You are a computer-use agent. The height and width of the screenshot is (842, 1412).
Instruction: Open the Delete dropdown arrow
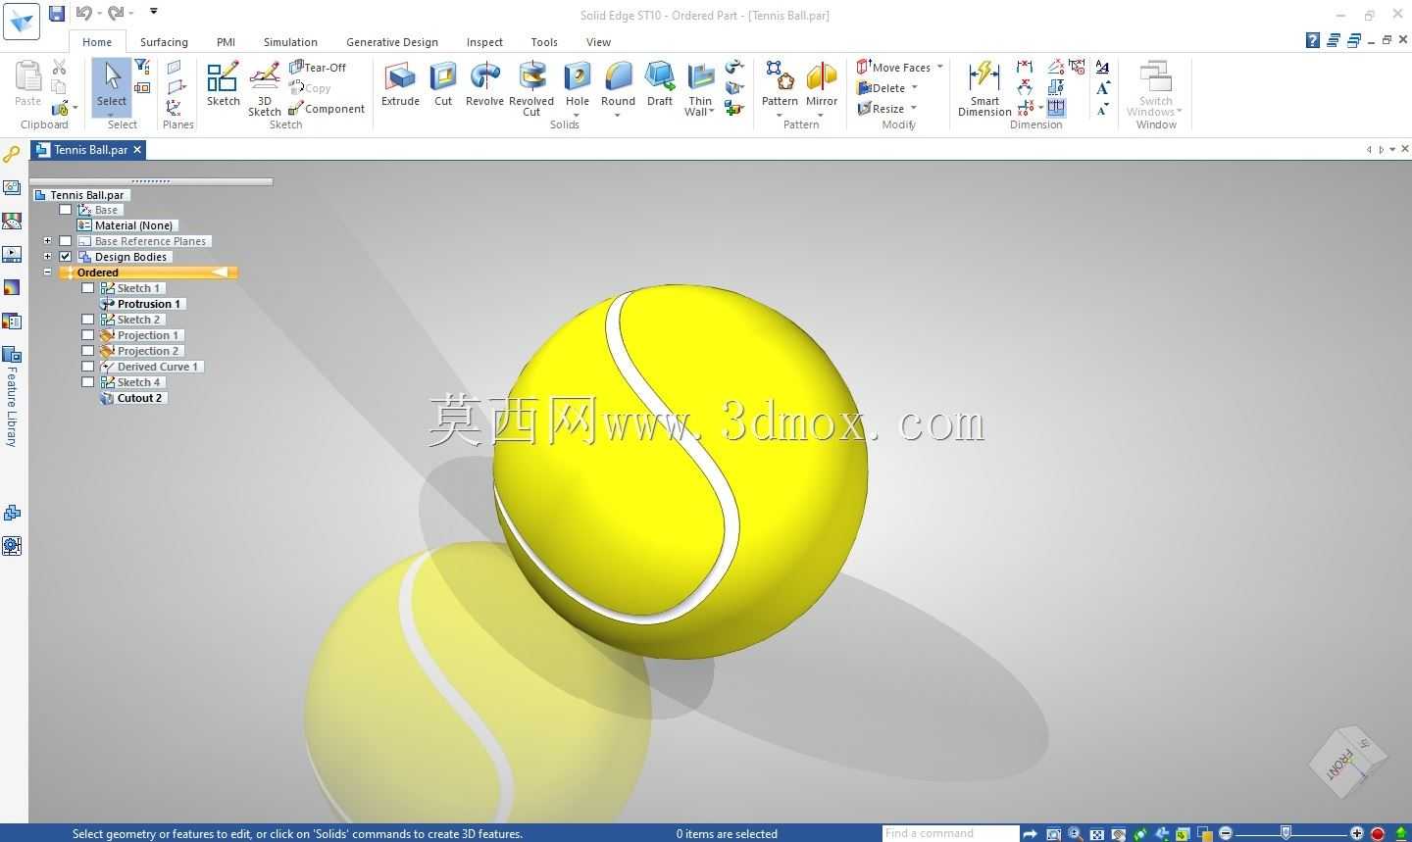click(914, 88)
